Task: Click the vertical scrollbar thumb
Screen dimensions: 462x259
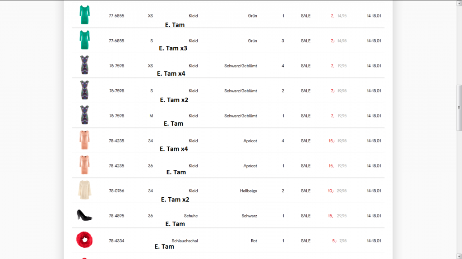Action: 459,107
